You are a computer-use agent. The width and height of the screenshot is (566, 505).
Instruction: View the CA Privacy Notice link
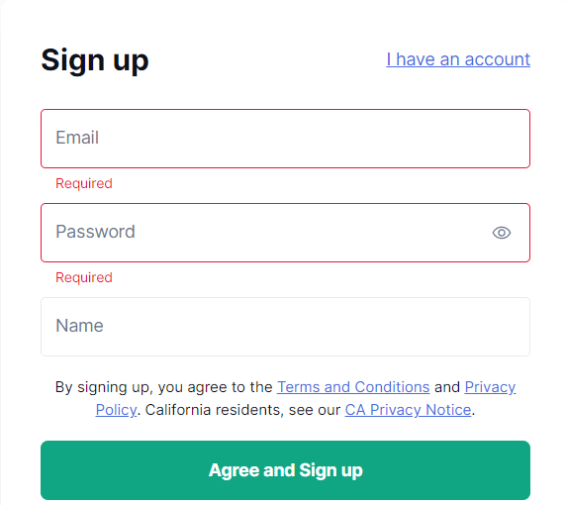coord(408,410)
